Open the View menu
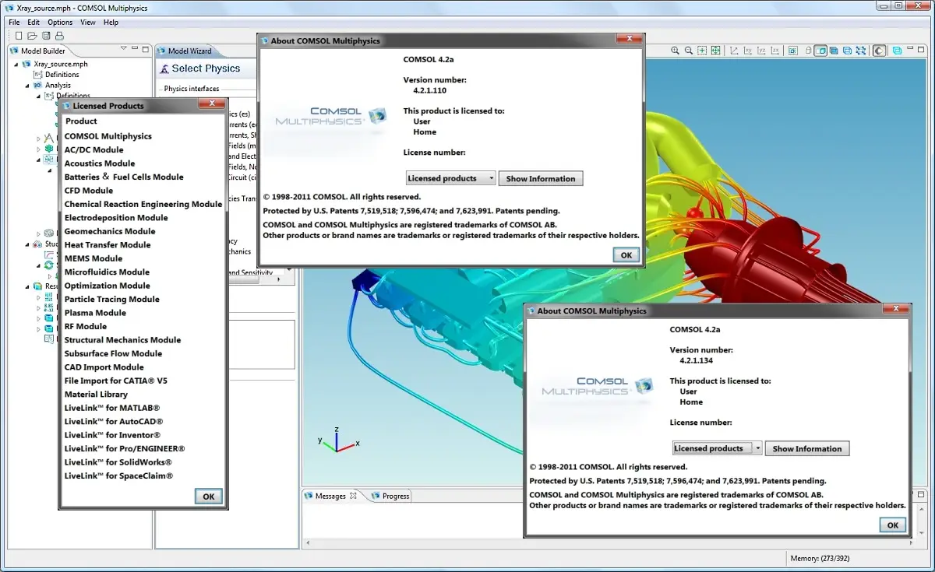This screenshot has width=935, height=572. [x=88, y=23]
